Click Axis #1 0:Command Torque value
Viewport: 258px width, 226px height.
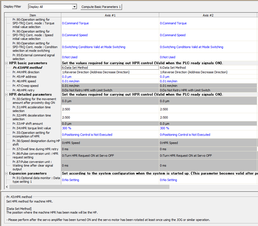pos(110,23)
